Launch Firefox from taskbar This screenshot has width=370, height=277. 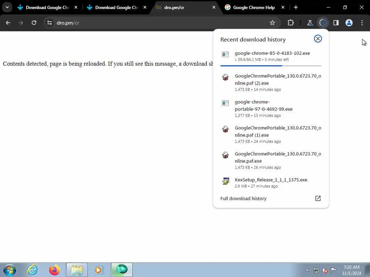55,270
